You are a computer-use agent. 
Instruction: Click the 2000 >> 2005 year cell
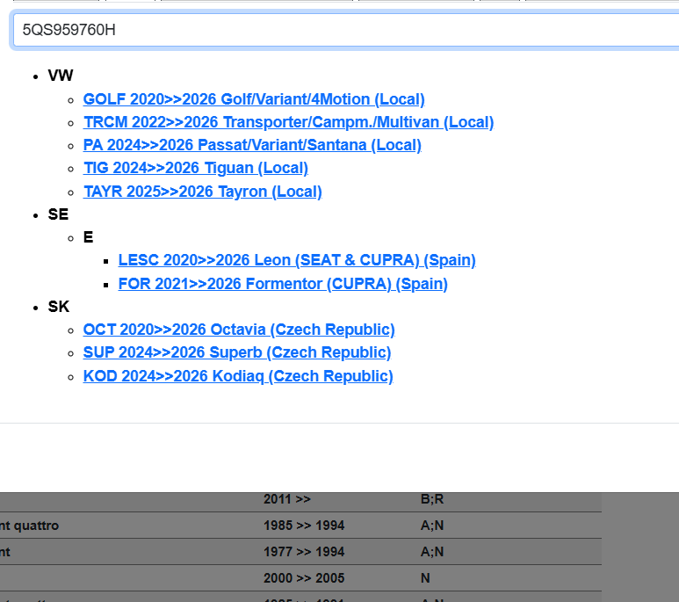pos(304,578)
